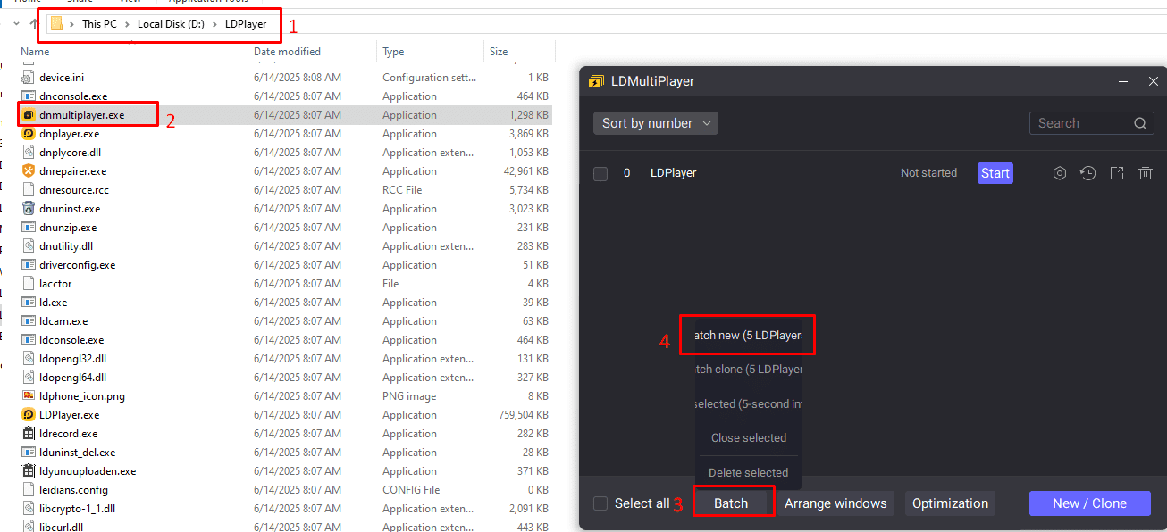Select the libcrypto-1_1.dll file name

78,509
